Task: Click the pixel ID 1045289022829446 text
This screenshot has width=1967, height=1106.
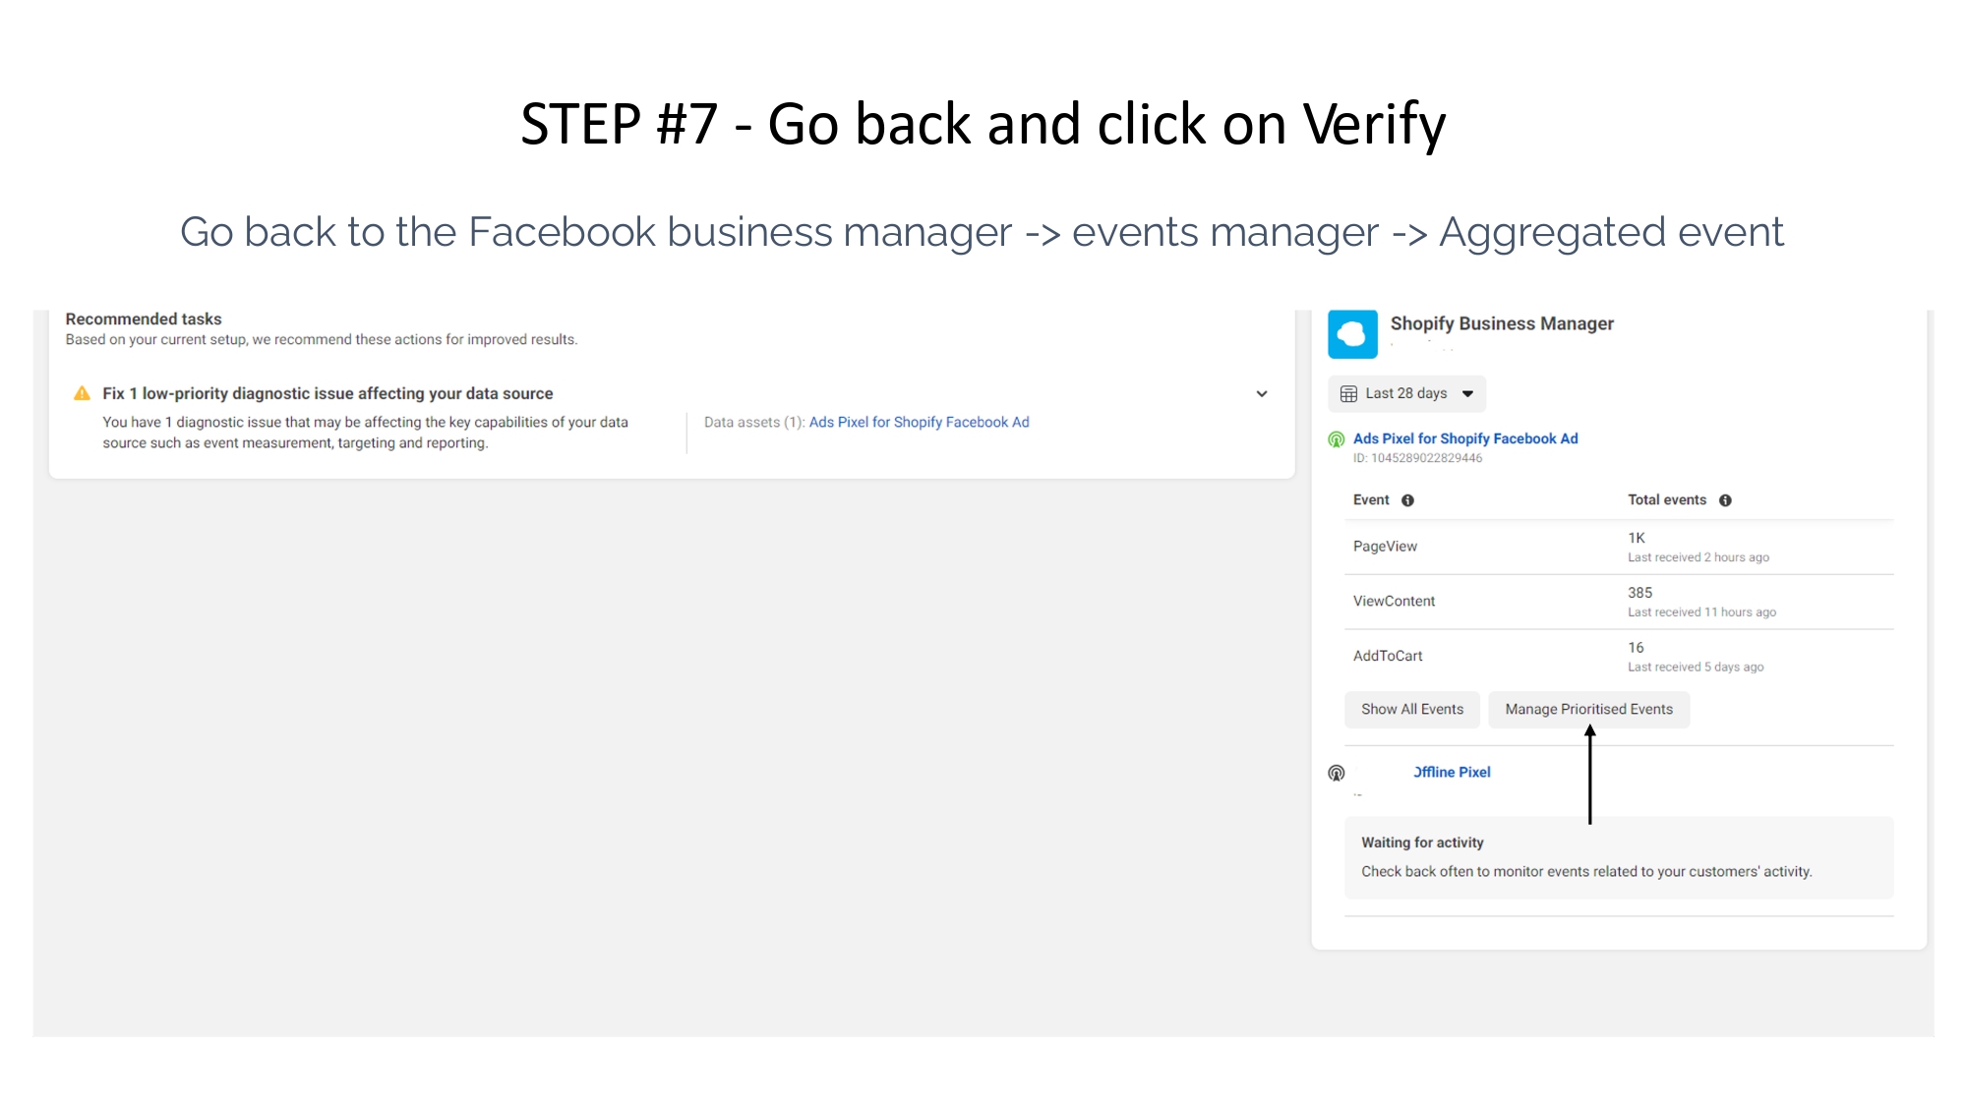Action: pyautogui.click(x=1418, y=458)
